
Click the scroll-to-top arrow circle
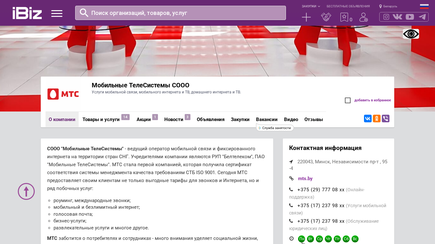[26, 191]
